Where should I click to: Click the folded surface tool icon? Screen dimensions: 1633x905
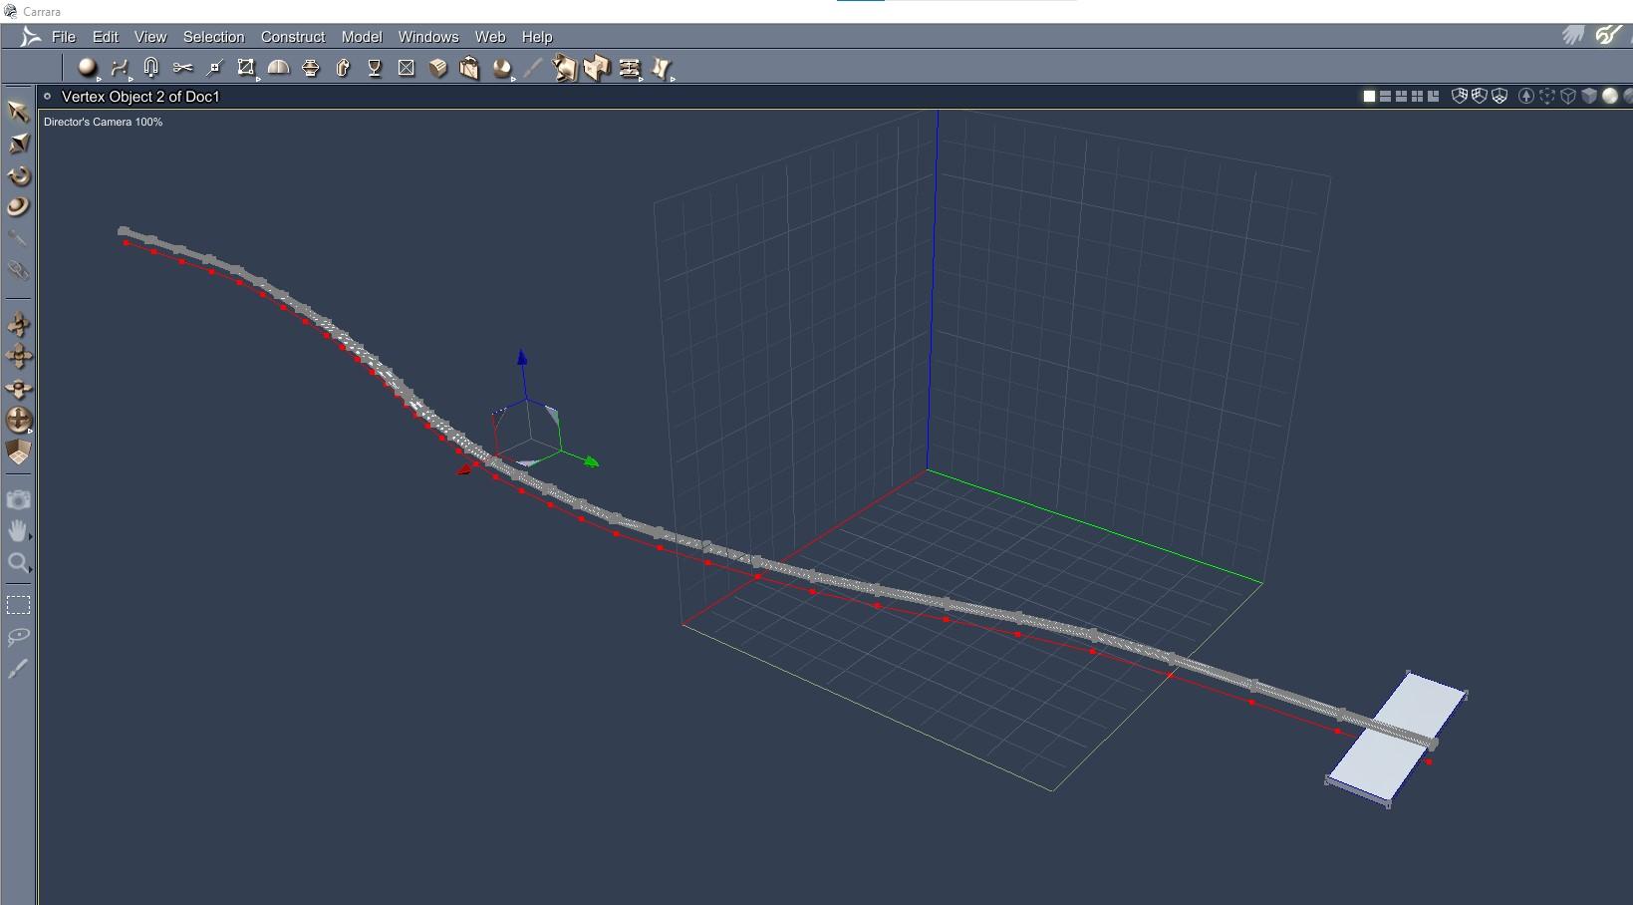coord(597,67)
